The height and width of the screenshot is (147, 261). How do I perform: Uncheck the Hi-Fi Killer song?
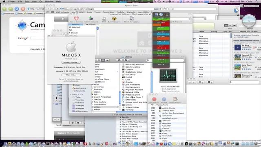coord(121,120)
